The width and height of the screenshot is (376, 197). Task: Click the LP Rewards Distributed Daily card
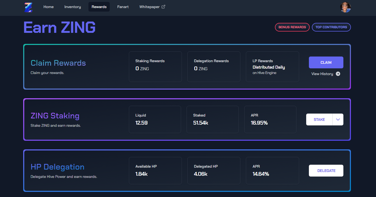[272, 67]
